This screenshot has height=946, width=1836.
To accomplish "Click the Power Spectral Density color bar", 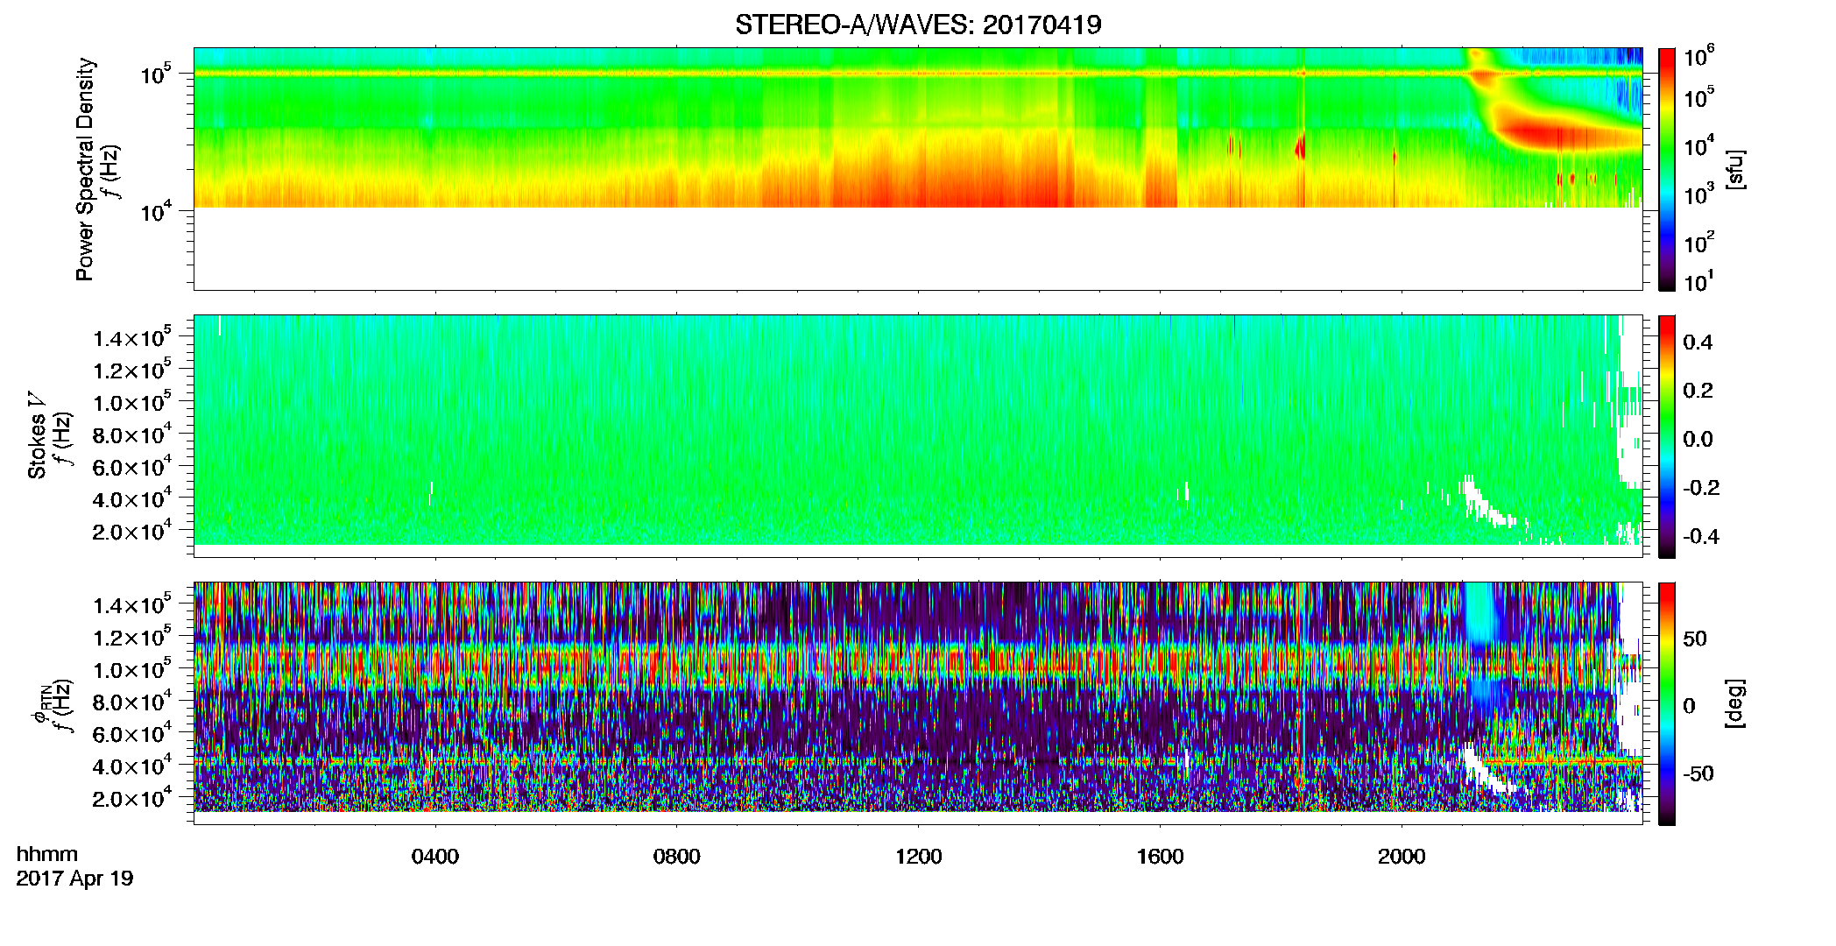I will 1667,169.
